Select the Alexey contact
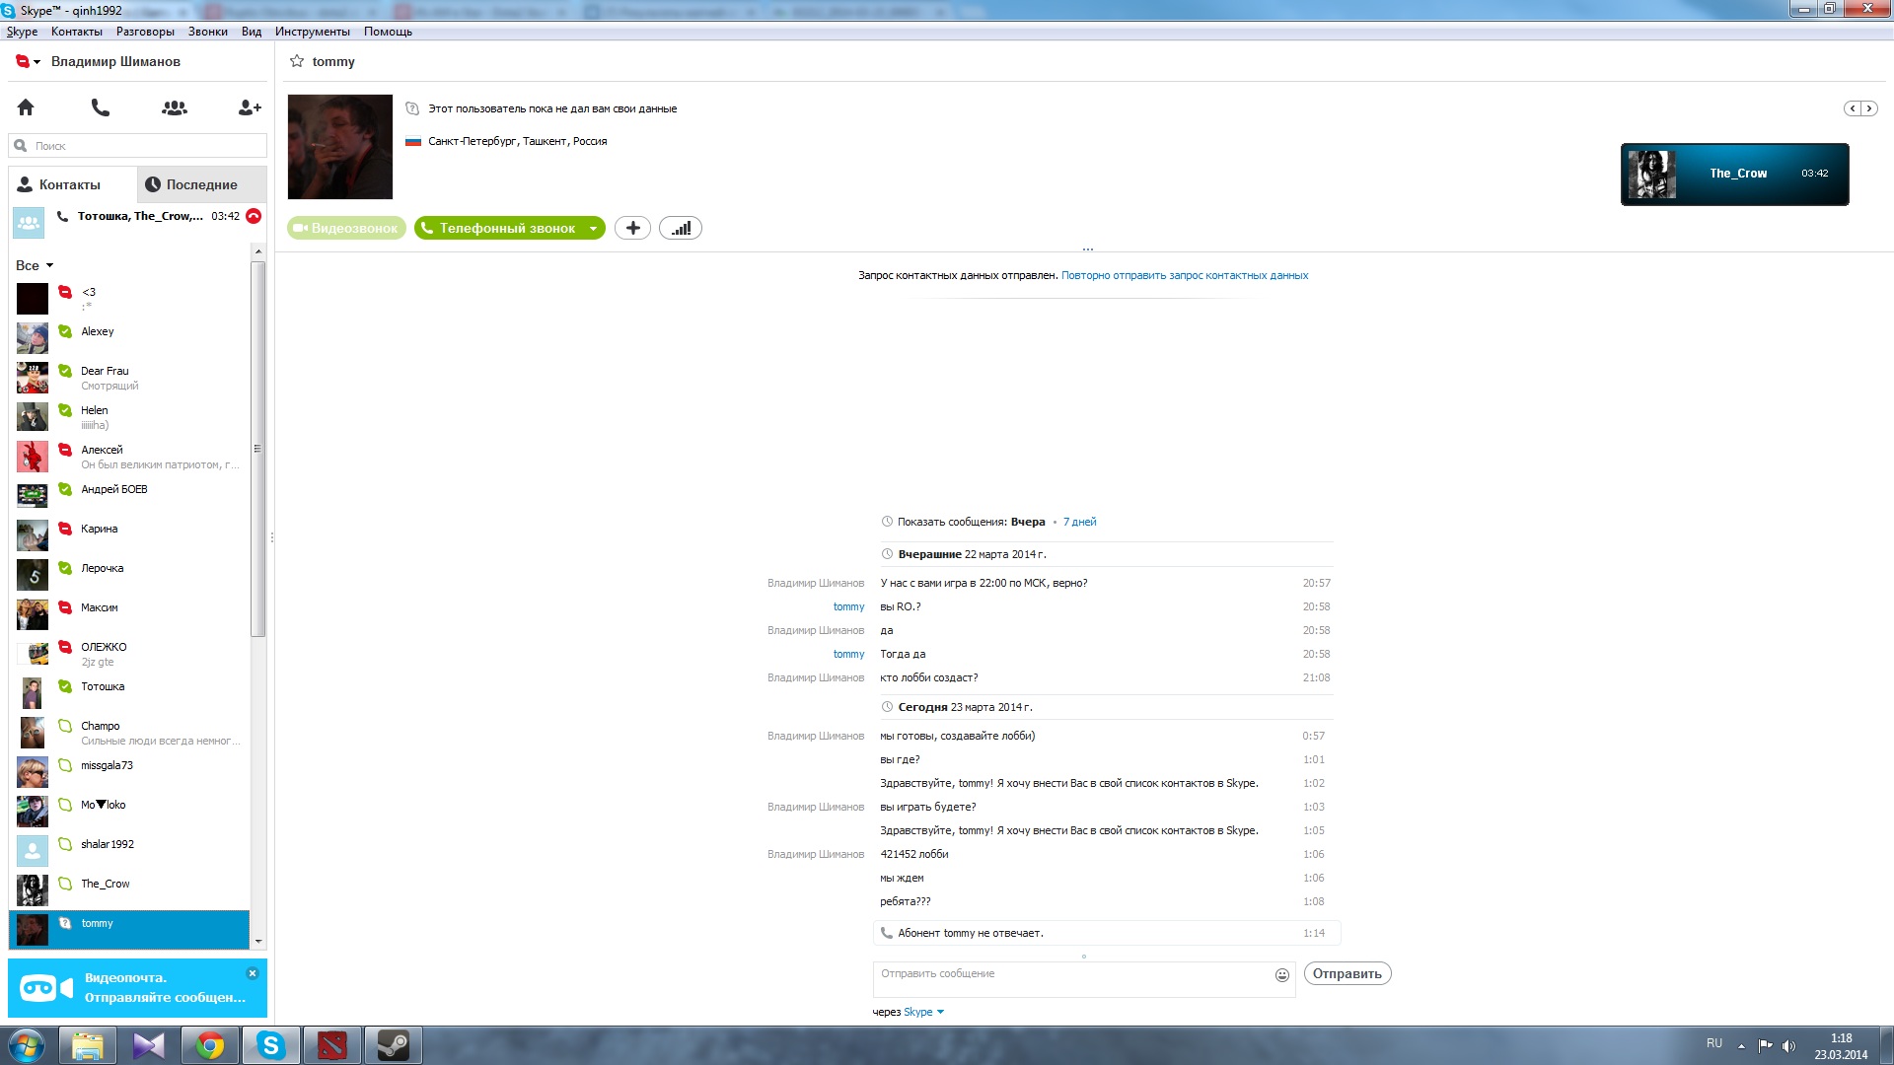 click(130, 338)
